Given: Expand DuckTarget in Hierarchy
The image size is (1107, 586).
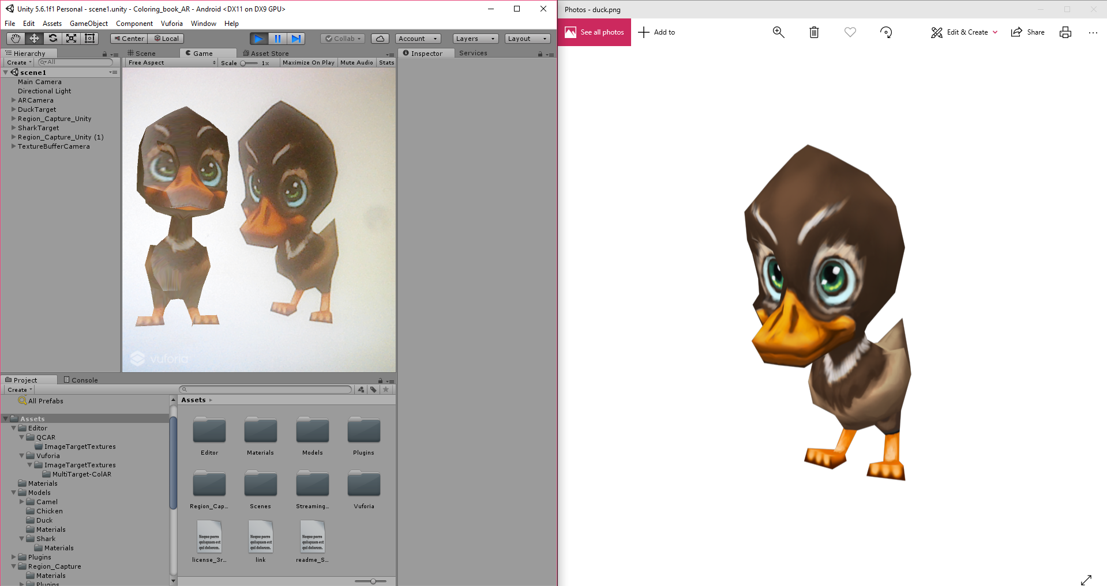Looking at the screenshot, I should pyautogui.click(x=13, y=109).
